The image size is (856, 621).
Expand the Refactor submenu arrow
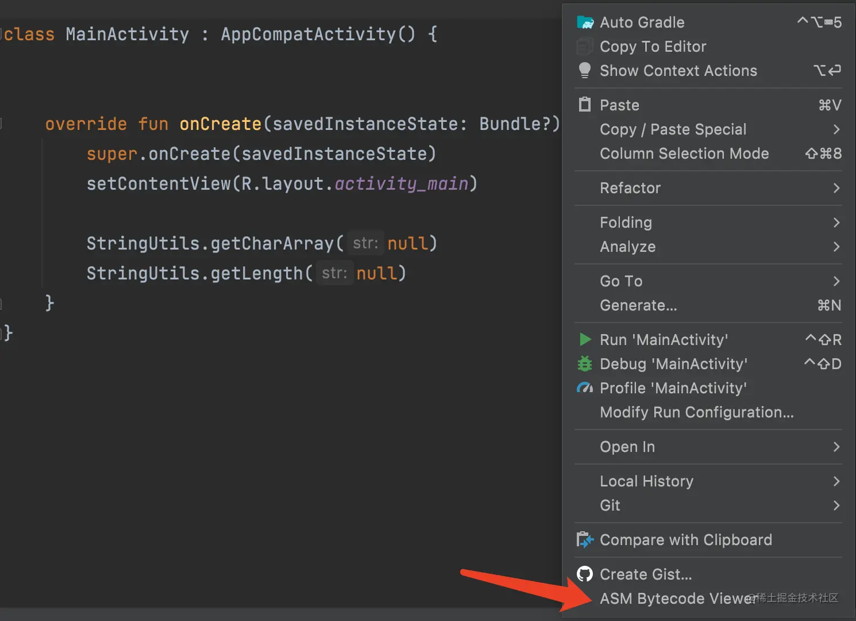836,188
